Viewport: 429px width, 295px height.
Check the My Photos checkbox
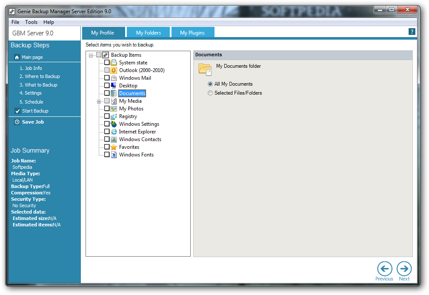(107, 109)
